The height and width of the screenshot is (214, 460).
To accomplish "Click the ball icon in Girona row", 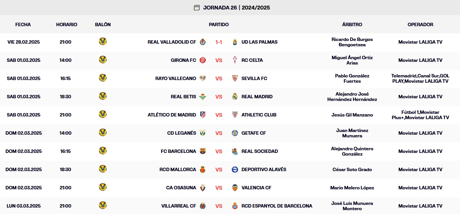I will pos(103,60).
